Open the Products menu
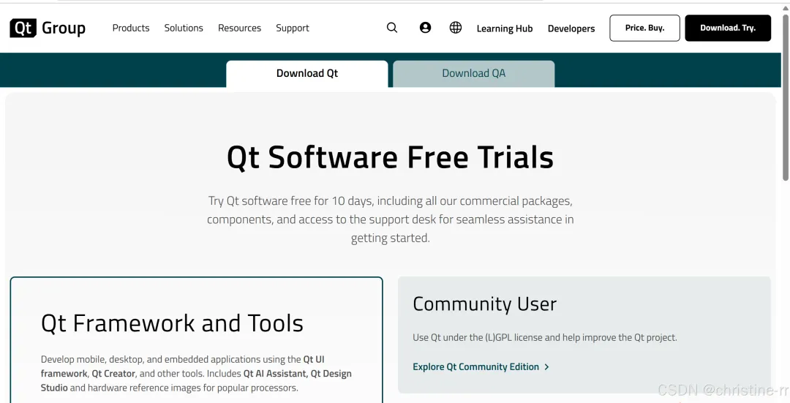790x403 pixels. coord(131,29)
